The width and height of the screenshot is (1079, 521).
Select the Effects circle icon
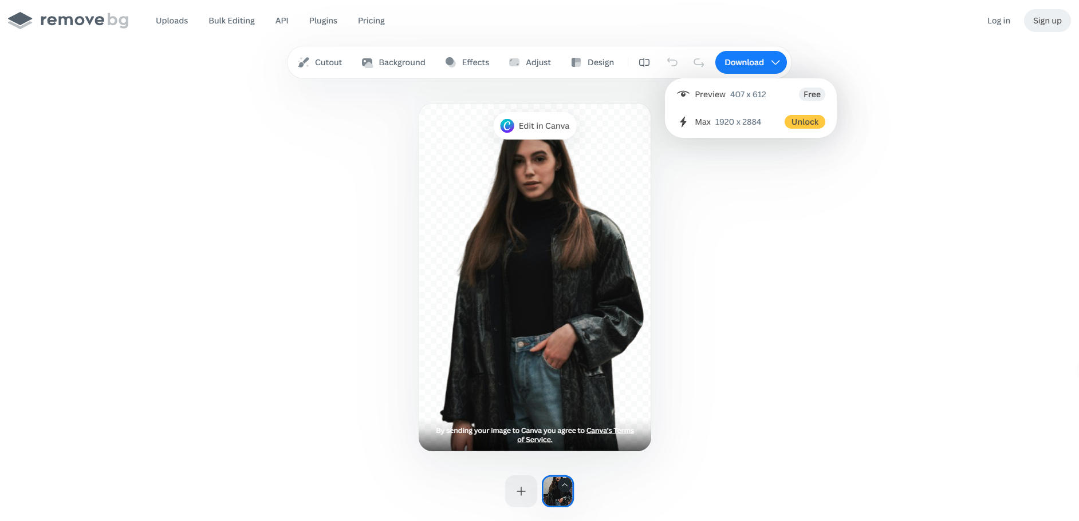coord(451,62)
